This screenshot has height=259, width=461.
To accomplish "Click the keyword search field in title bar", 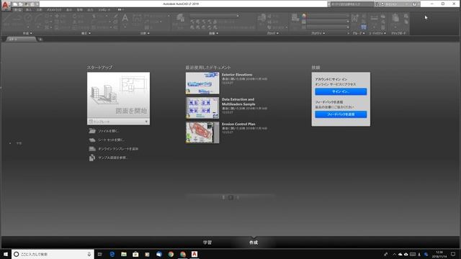I will click(x=352, y=4).
